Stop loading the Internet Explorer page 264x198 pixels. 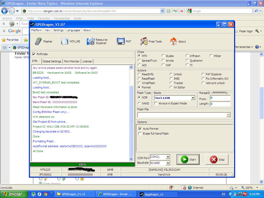coord(182,11)
